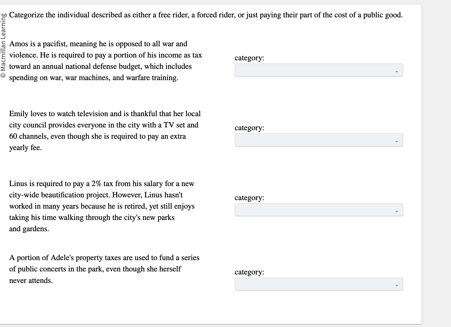
Task: Click the question instructions at the top
Action: pyautogui.click(x=206, y=15)
